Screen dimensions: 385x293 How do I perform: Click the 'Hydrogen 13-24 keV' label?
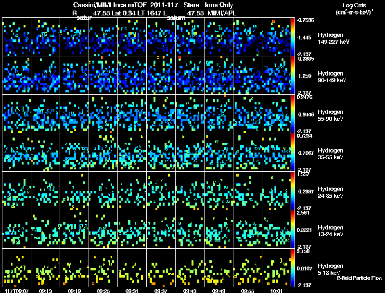[x=331, y=231]
